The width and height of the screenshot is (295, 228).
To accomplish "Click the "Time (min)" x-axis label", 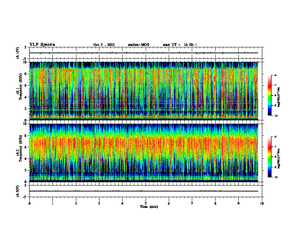I will (149, 207).
